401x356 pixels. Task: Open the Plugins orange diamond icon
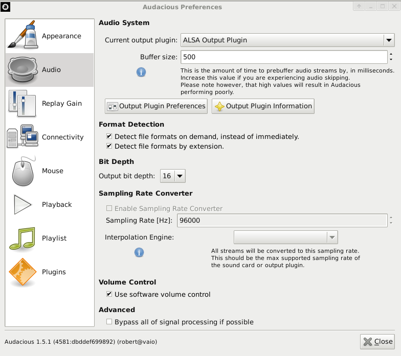[x=23, y=272]
